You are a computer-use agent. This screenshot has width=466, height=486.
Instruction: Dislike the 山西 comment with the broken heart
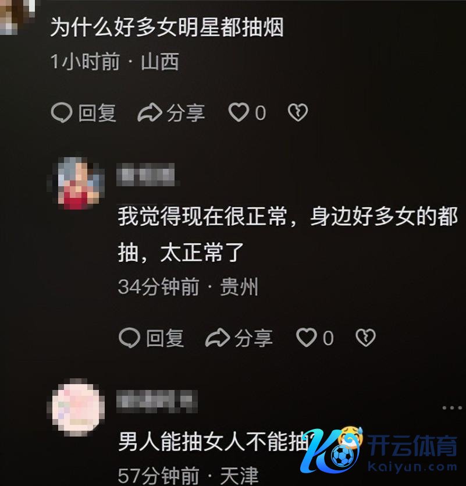[x=298, y=112]
